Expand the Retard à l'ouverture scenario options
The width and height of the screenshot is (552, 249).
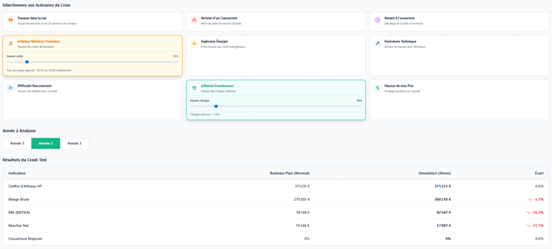(x=459, y=22)
